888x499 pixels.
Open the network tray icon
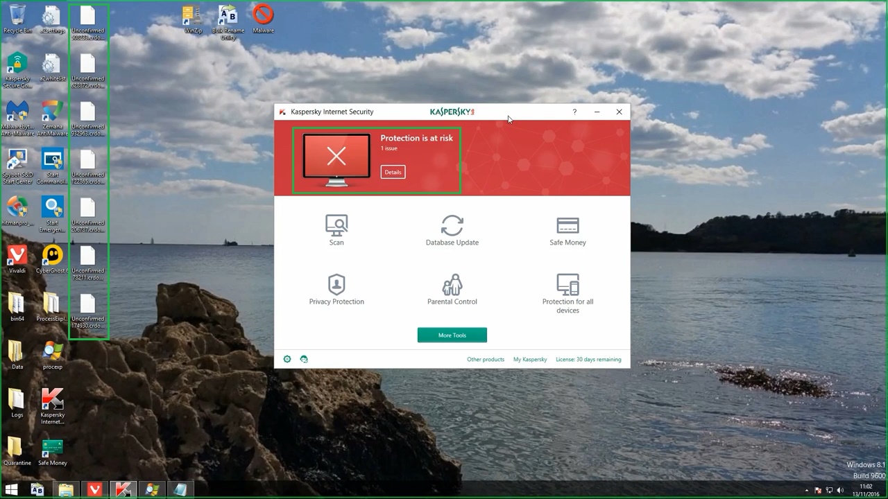[829, 491]
